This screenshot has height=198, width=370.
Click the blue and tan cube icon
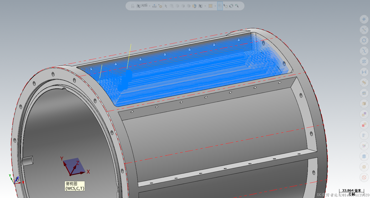coord(194,6)
